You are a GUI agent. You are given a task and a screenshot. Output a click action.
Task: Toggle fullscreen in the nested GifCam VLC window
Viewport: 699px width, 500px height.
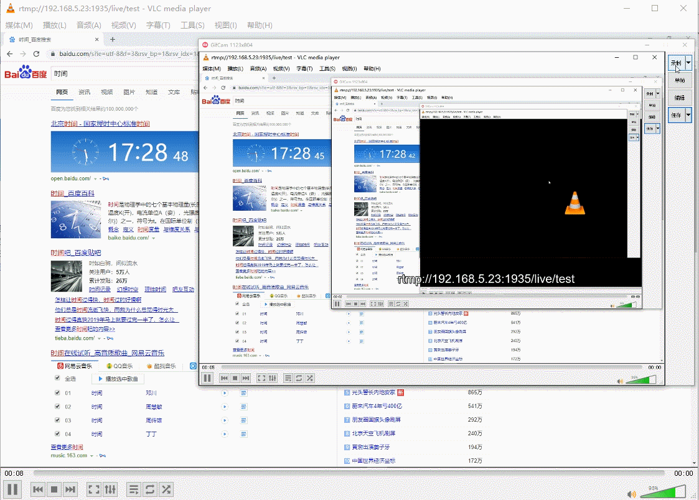261,378
